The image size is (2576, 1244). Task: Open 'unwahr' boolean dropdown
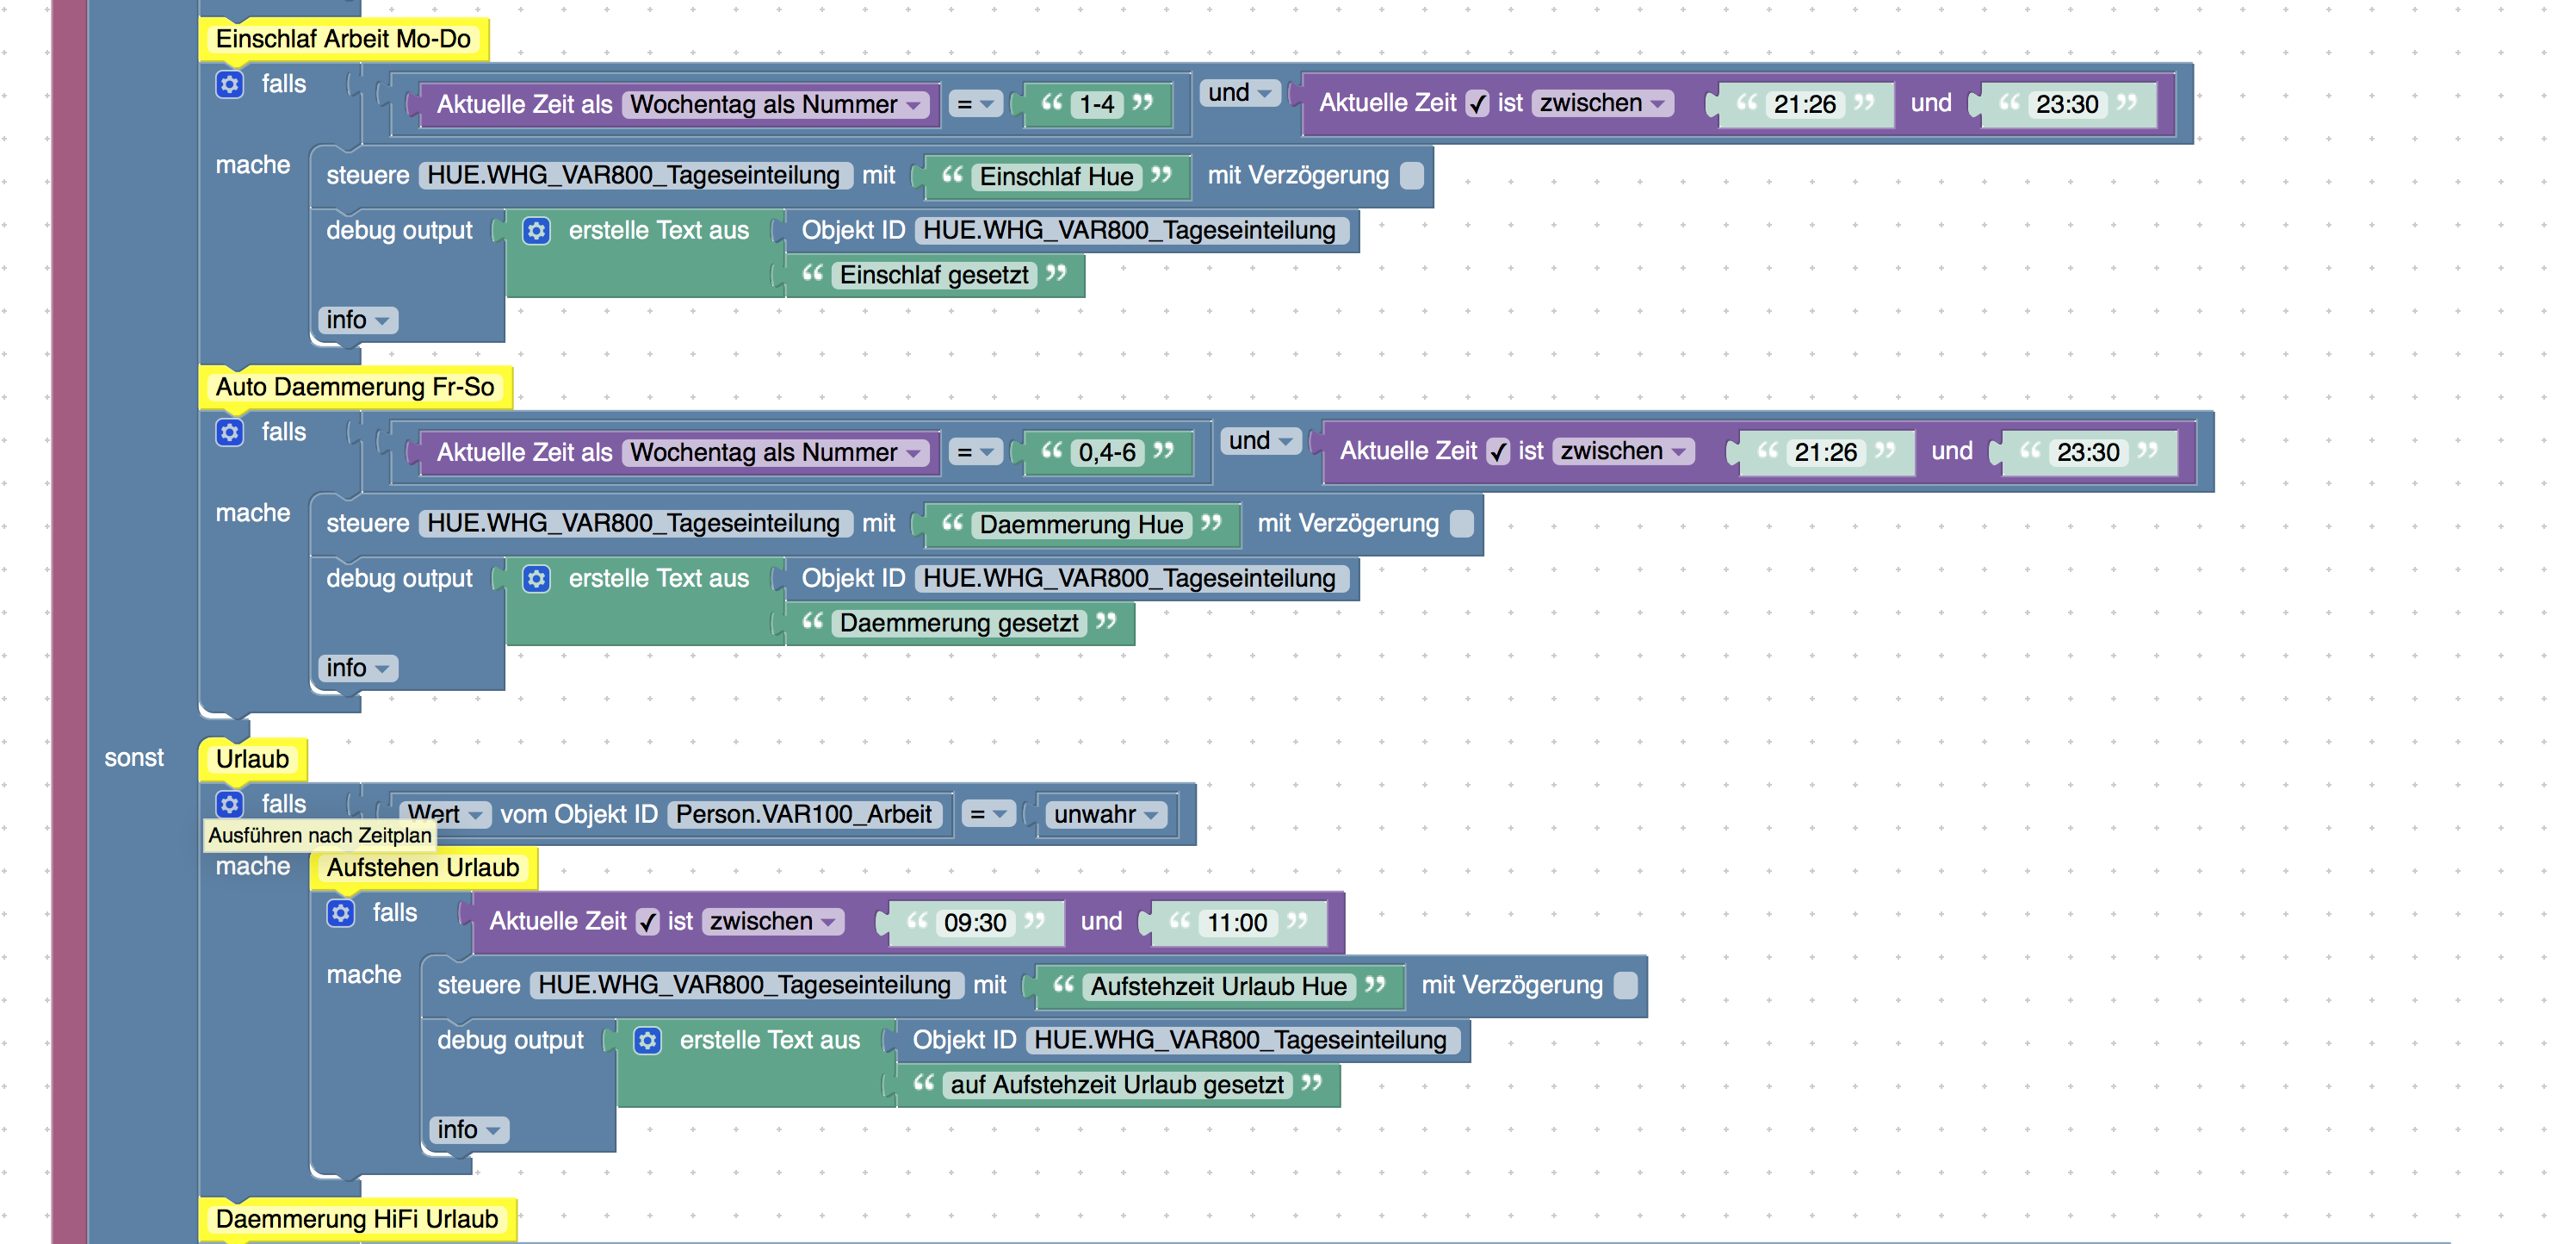tap(1106, 815)
